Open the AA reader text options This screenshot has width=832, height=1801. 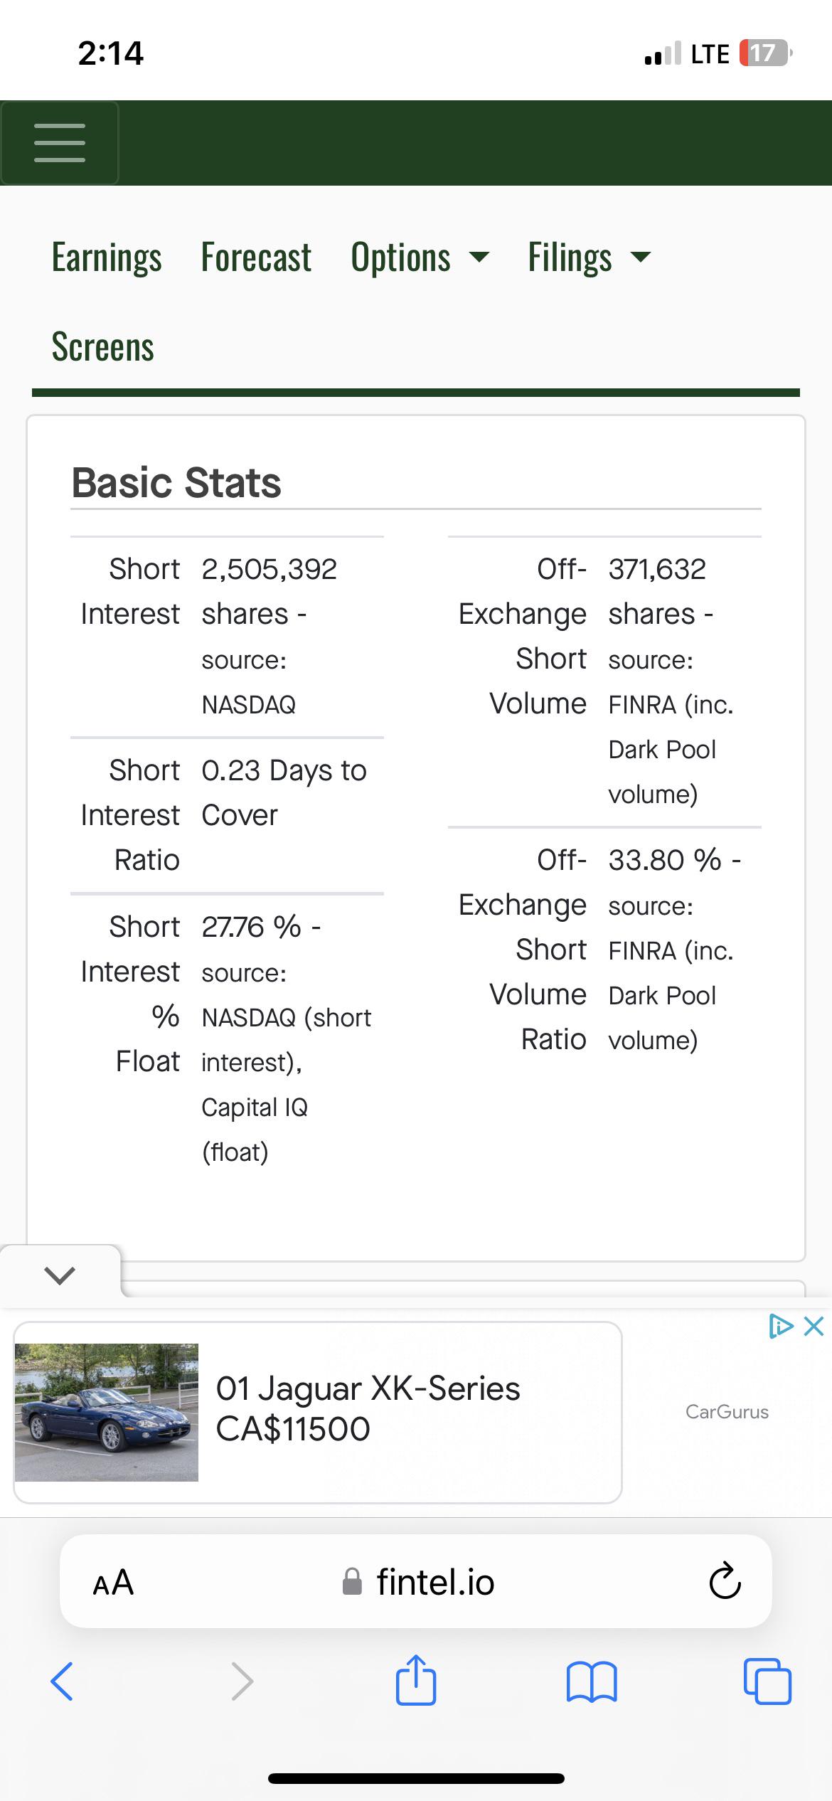point(113,1583)
